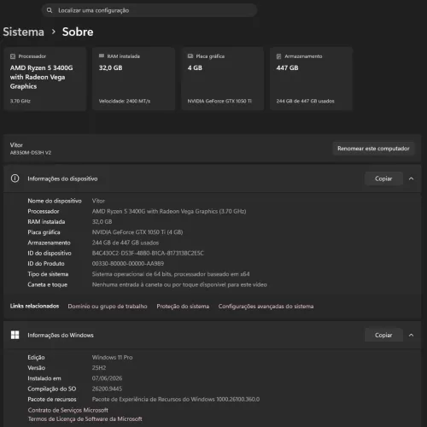
Task: Open the 447 GB storage card
Action: pos(311,79)
